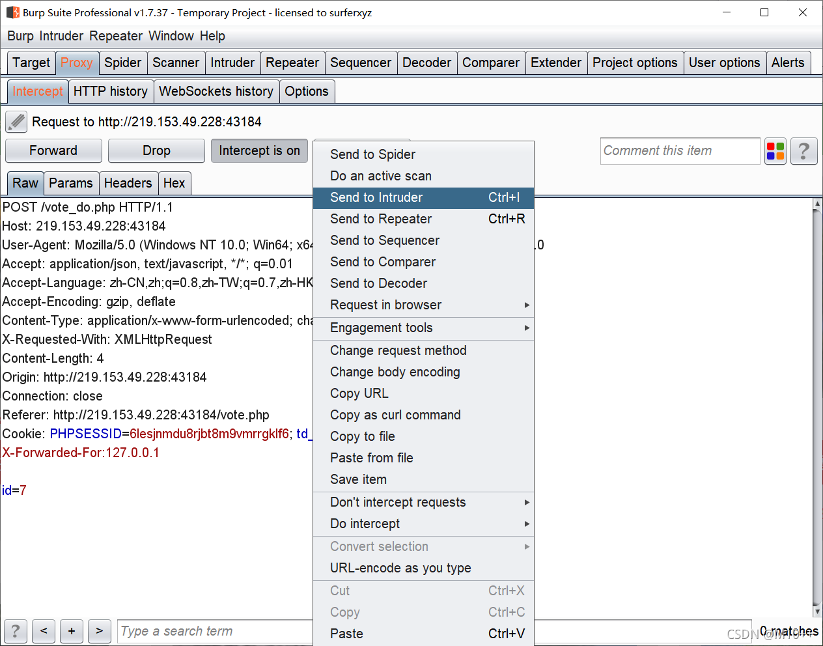The height and width of the screenshot is (646, 823).
Task: Open the Comparer tab
Action: pos(491,63)
